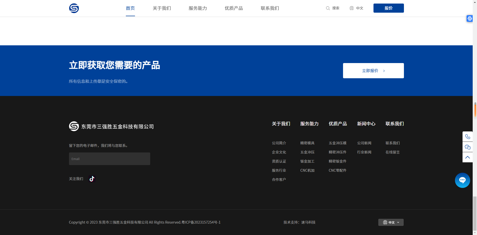The width and height of the screenshot is (477, 235).
Task: Open the WeChat icon on sidebar
Action: coord(467,147)
